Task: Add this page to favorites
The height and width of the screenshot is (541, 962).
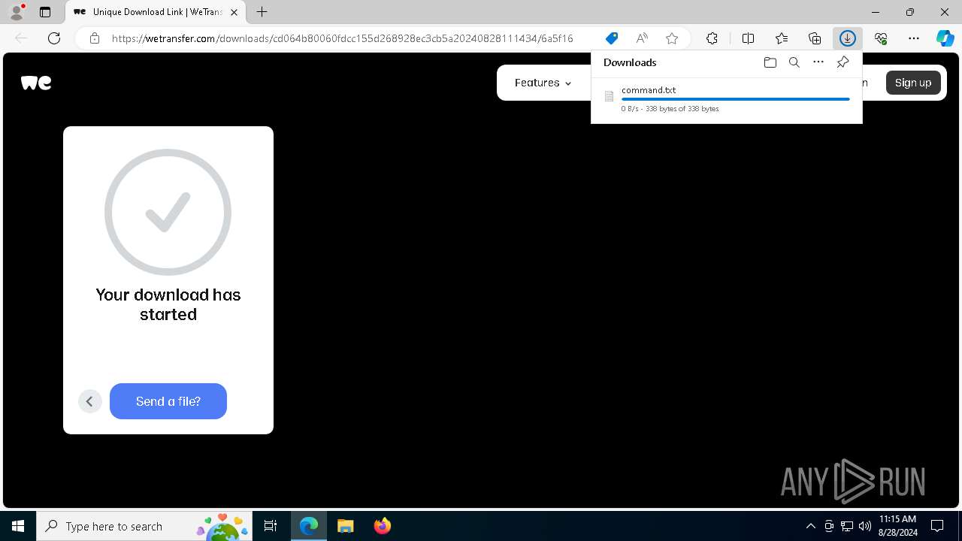Action: (672, 38)
